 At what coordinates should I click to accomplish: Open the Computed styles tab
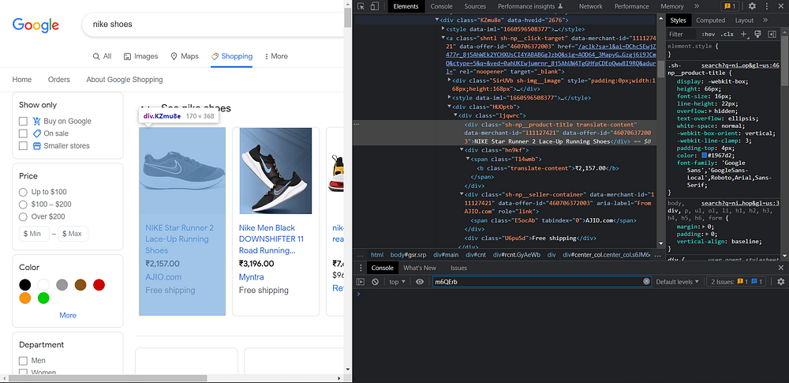[x=711, y=21]
